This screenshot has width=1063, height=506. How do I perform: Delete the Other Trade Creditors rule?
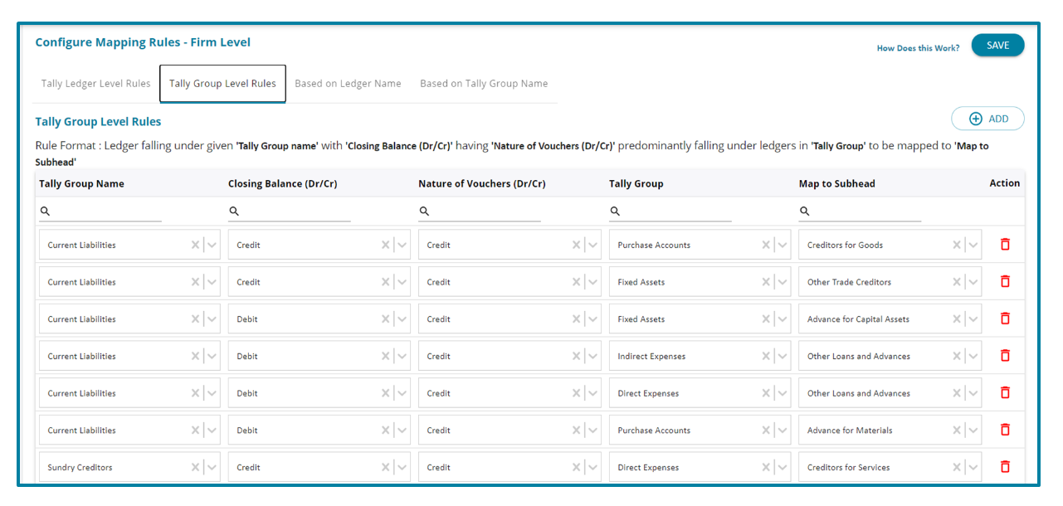tap(1005, 282)
